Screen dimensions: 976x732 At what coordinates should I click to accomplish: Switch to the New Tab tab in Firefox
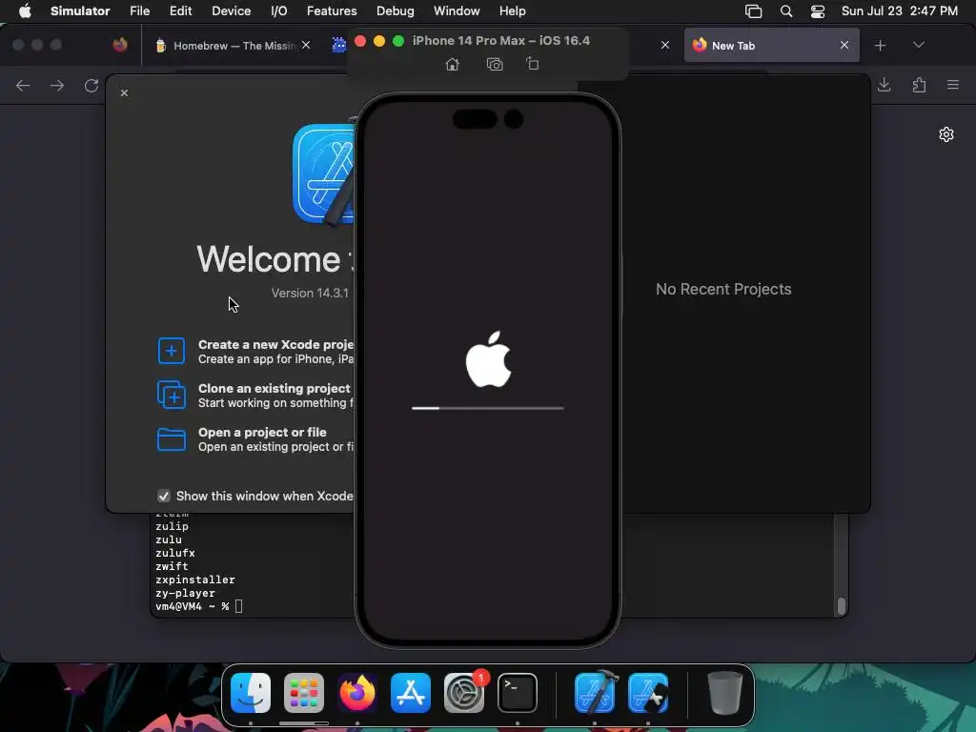pos(771,46)
